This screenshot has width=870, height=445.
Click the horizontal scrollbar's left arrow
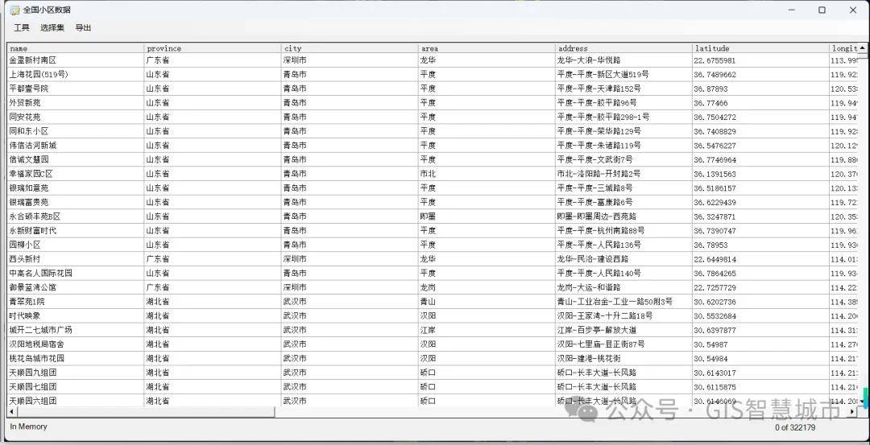click(11, 412)
